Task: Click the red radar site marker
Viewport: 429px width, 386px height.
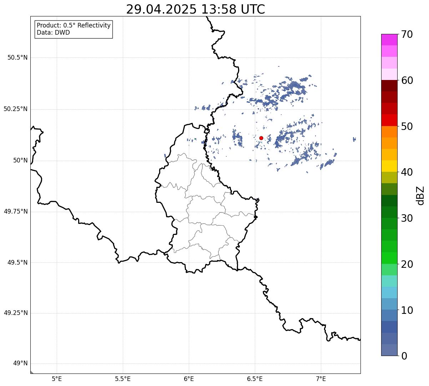Action: (x=261, y=138)
